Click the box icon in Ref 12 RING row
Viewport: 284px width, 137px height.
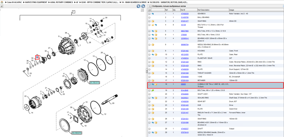pyautogui.click(x=153, y=62)
